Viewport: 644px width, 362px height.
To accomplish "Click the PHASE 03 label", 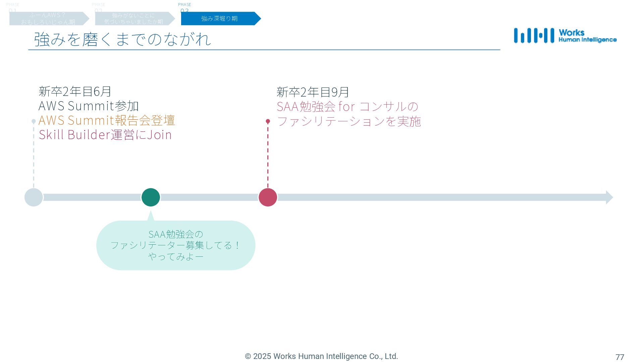I will pos(184,8).
